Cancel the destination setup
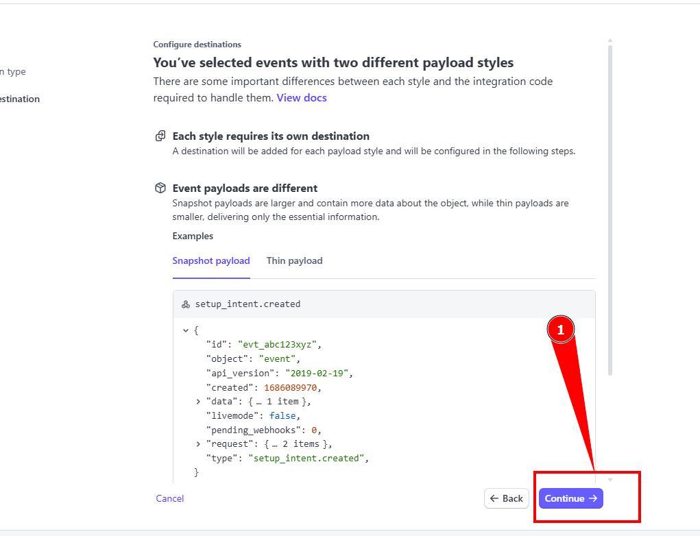The width and height of the screenshot is (700, 536). tap(169, 498)
